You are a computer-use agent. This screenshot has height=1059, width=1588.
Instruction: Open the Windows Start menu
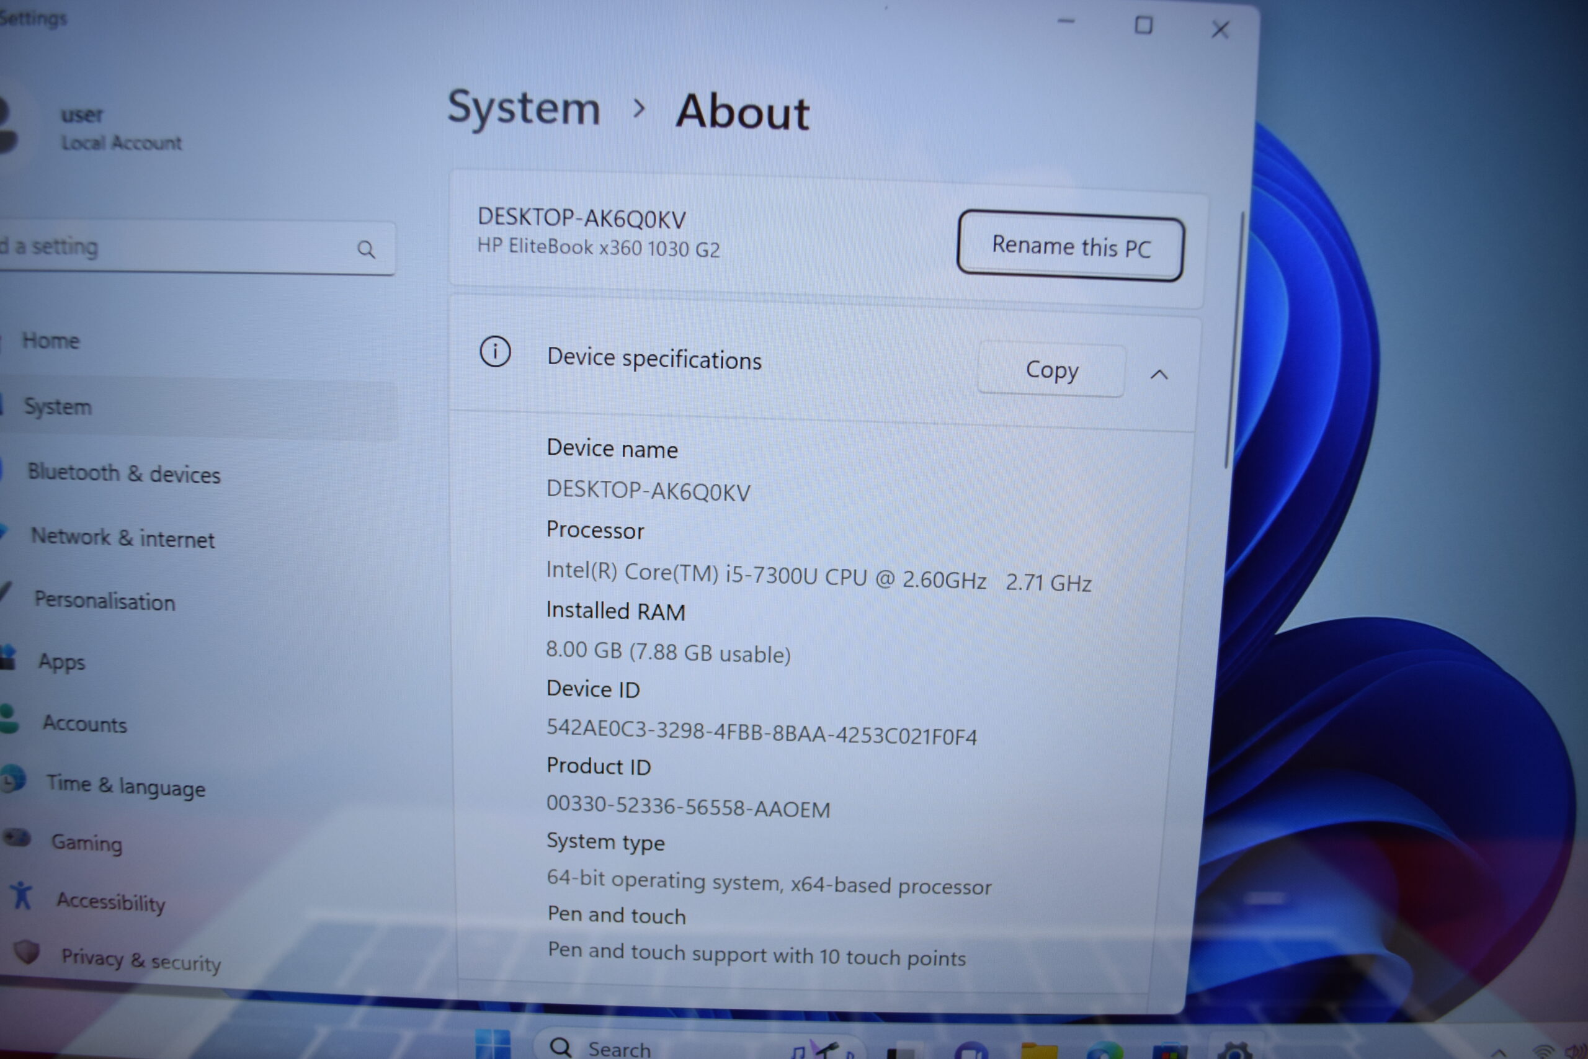coord(494,1045)
